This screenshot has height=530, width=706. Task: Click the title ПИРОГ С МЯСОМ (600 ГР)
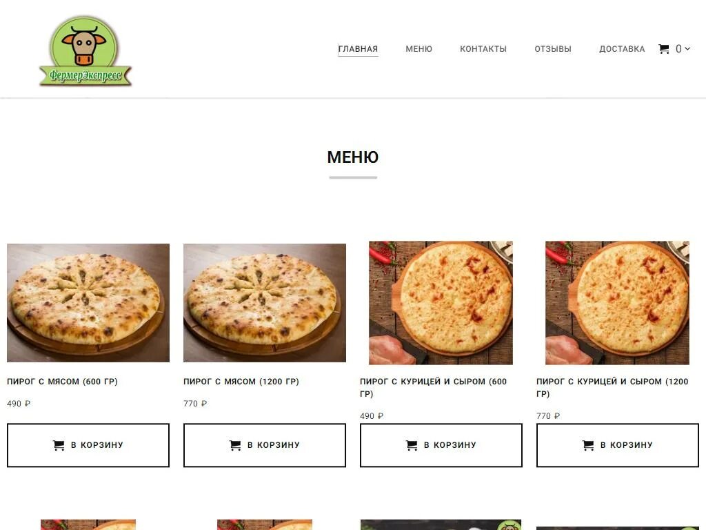coord(62,381)
